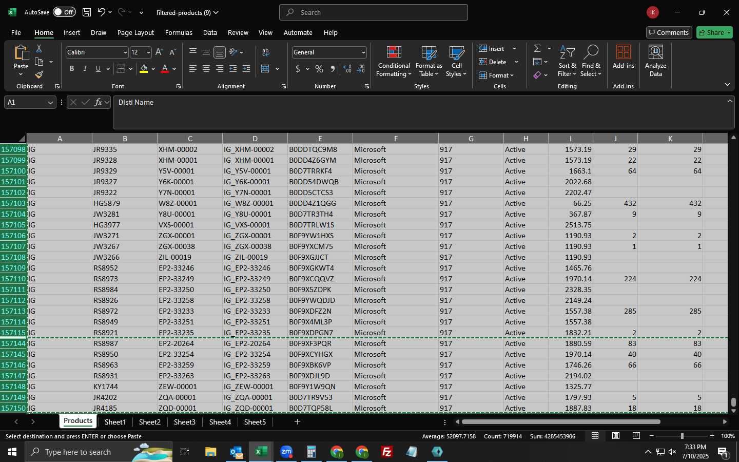The width and height of the screenshot is (739, 462).
Task: Toggle AutoSave switch
Action: click(64, 12)
